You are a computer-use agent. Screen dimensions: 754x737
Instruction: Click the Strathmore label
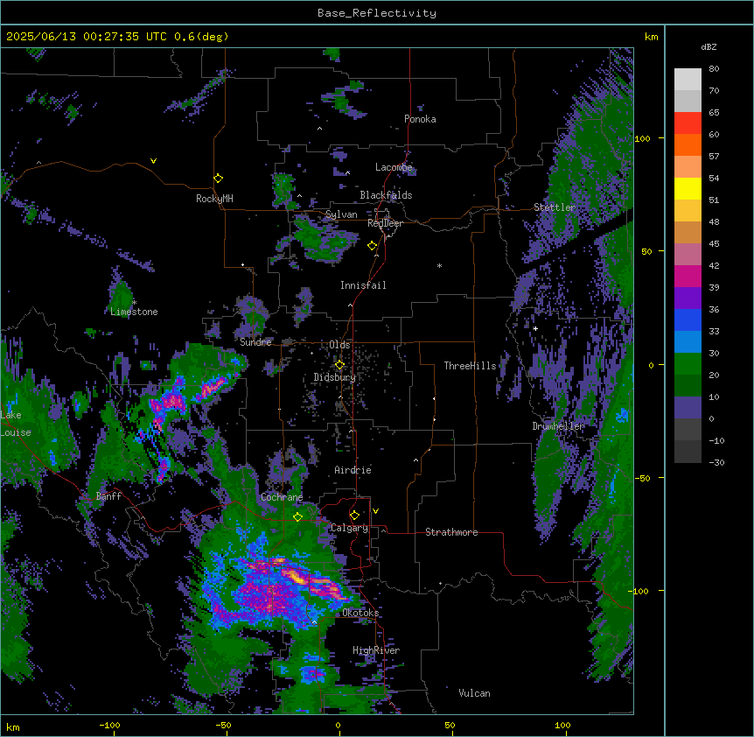pyautogui.click(x=451, y=532)
